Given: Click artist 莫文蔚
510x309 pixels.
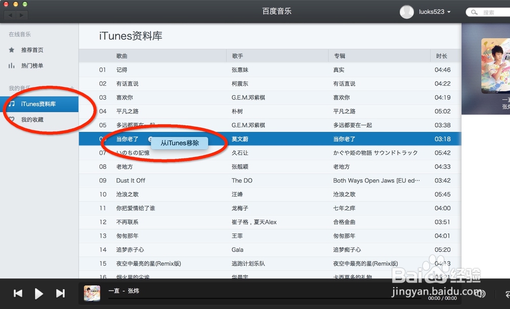Looking at the screenshot, I should tap(240, 139).
